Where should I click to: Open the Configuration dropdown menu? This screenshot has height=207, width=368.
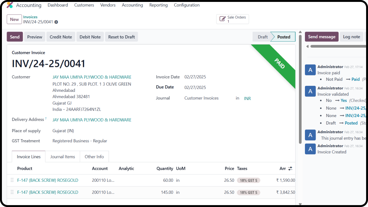click(x=186, y=5)
